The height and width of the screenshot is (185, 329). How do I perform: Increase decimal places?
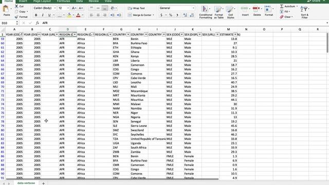[x=185, y=15]
